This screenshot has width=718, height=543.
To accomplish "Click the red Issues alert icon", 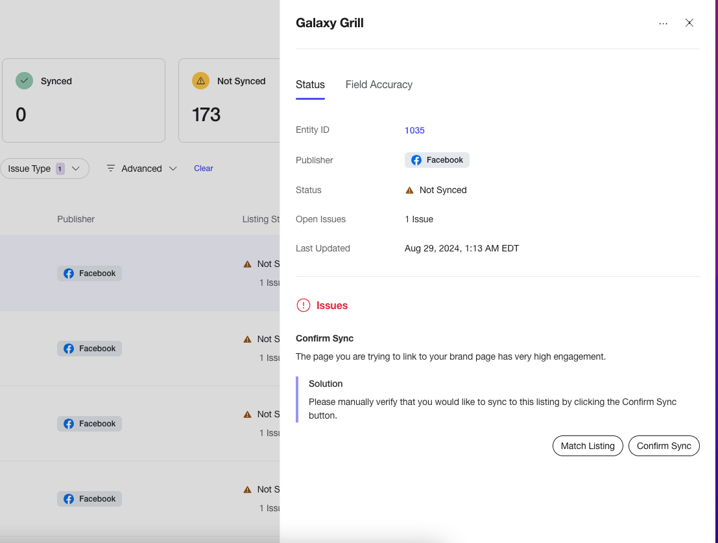I will pos(303,305).
